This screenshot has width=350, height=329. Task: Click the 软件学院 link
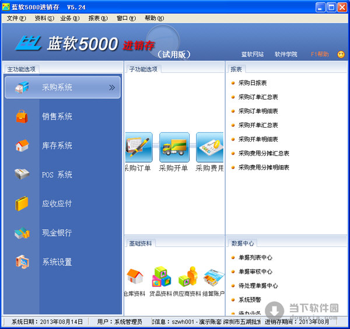[x=286, y=54]
